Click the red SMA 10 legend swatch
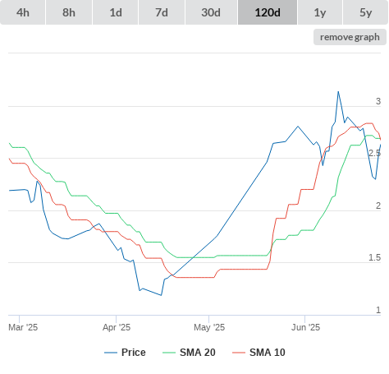Viewport: 389px width, 374px height. pos(239,353)
